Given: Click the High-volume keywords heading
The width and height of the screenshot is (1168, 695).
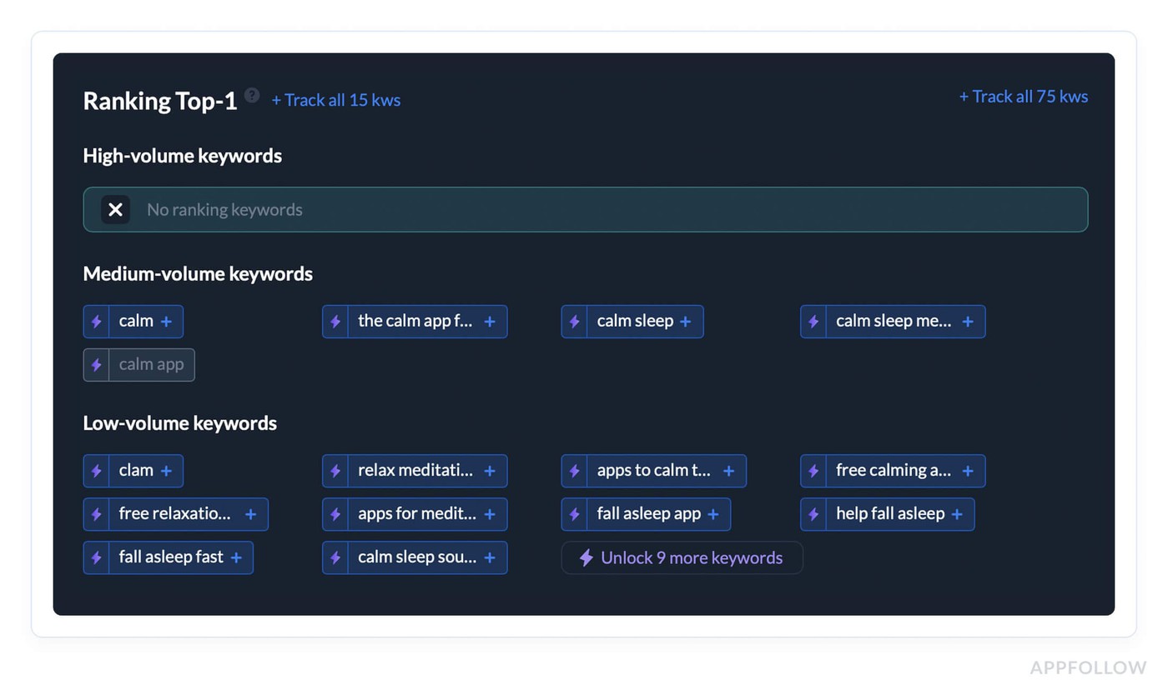Looking at the screenshot, I should tap(183, 156).
